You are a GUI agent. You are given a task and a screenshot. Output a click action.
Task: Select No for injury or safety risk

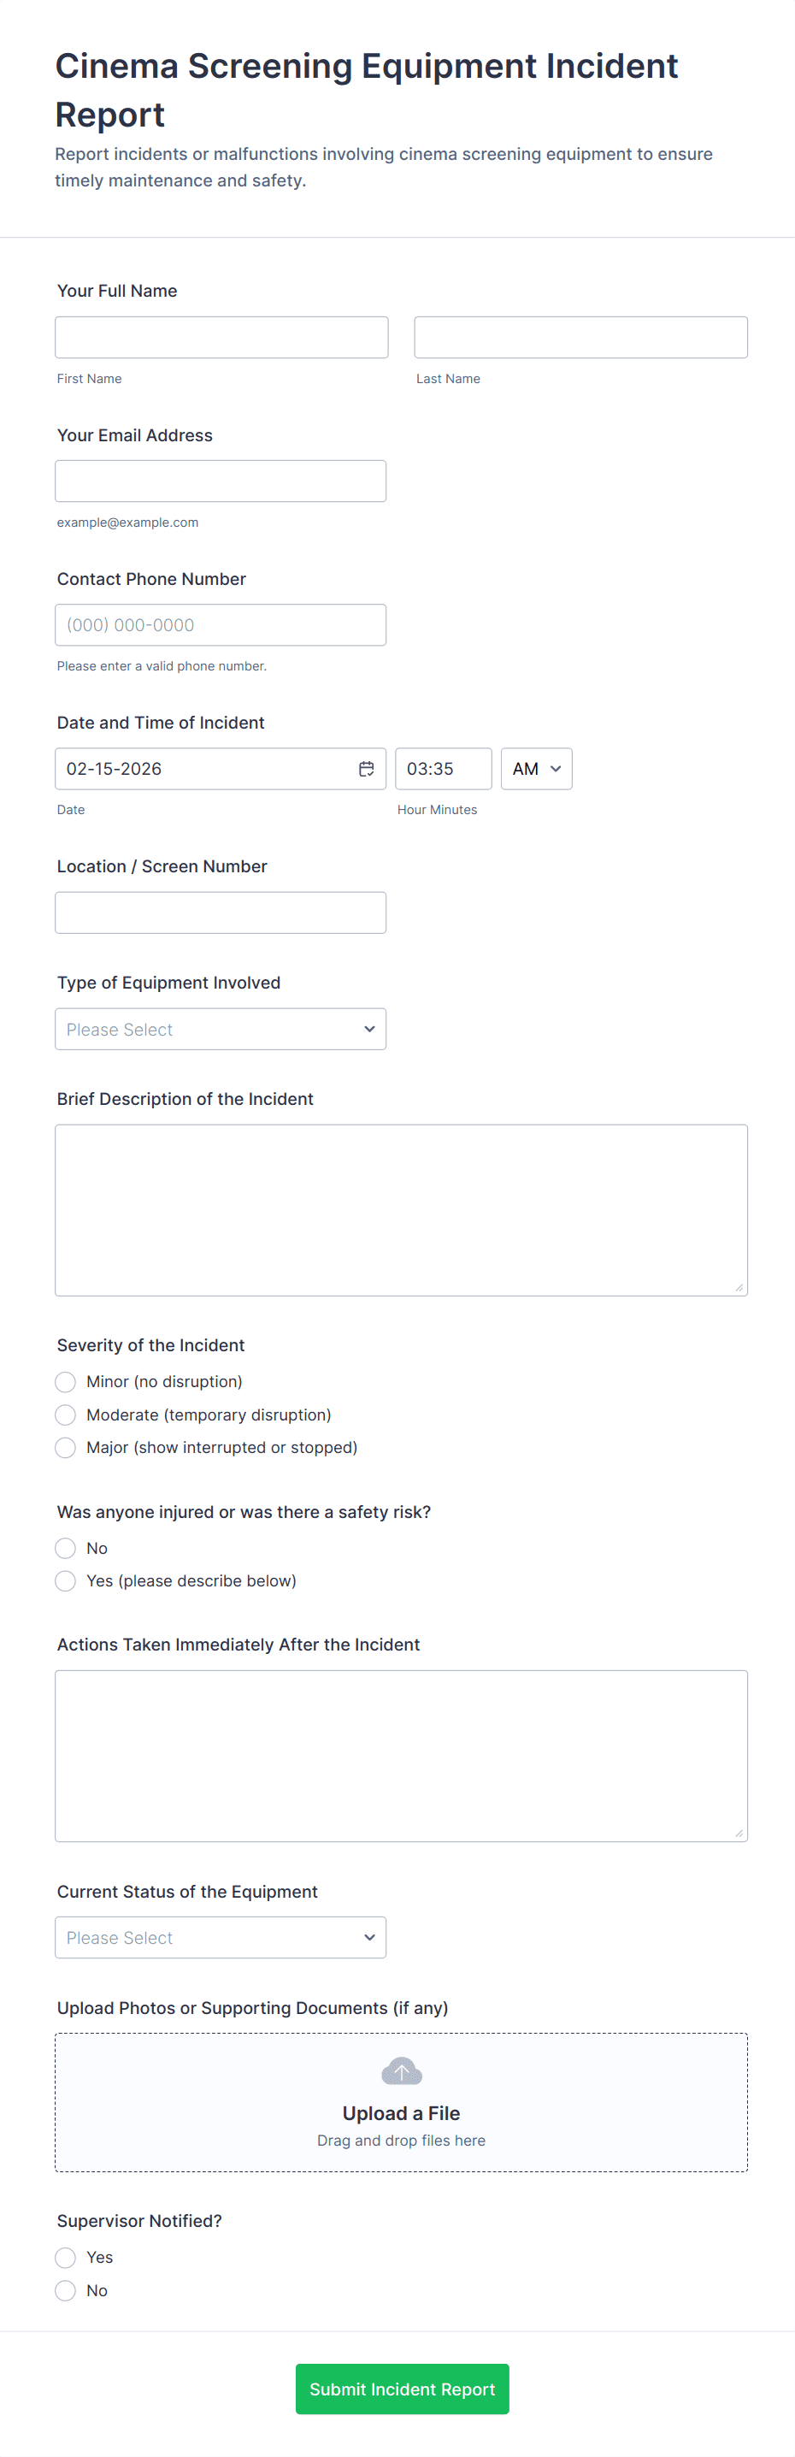(66, 1548)
